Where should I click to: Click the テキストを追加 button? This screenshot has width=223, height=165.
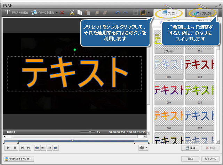tap(17, 13)
